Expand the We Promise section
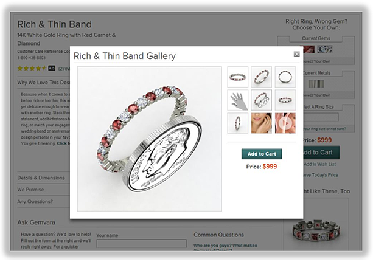Image resolution: width=373 pixels, height=262 pixels. pos(32,190)
